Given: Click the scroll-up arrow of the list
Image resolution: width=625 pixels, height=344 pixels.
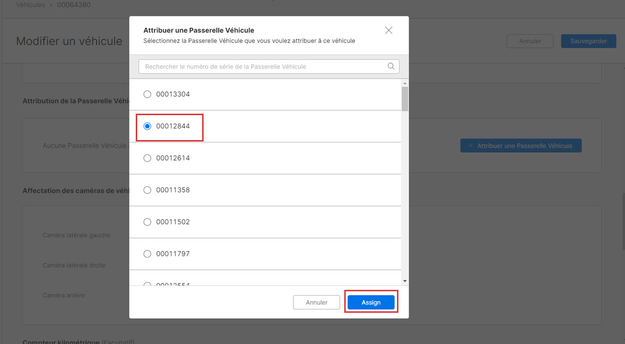Looking at the screenshot, I should [405, 83].
